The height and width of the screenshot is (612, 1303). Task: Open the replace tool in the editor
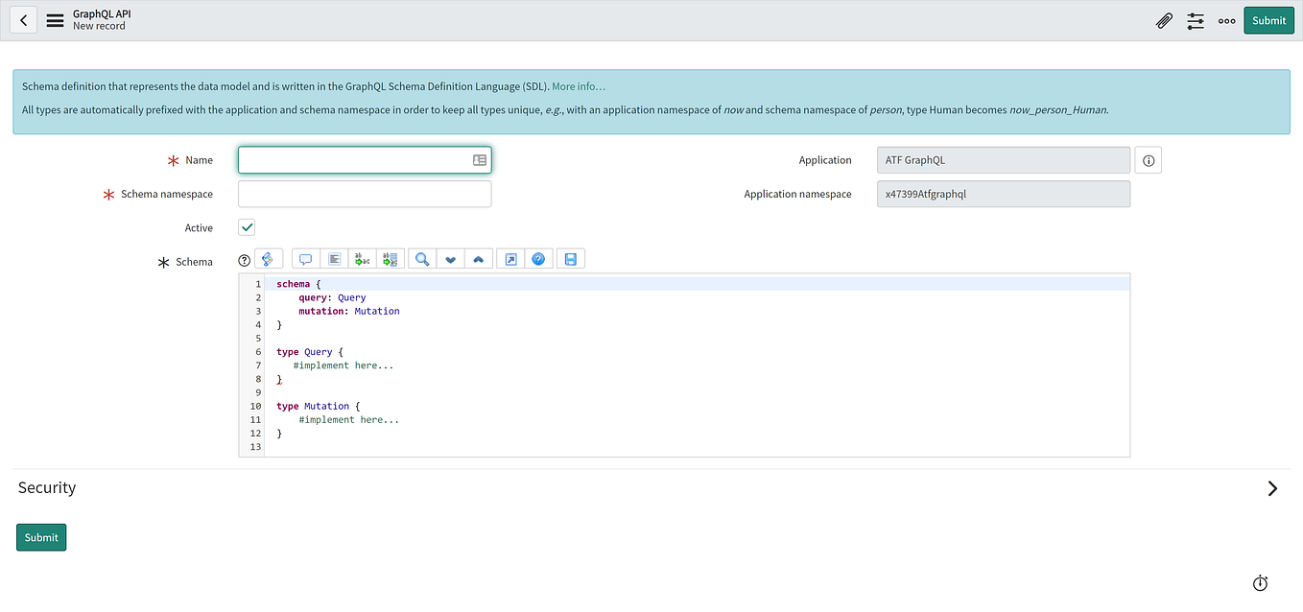tap(362, 258)
